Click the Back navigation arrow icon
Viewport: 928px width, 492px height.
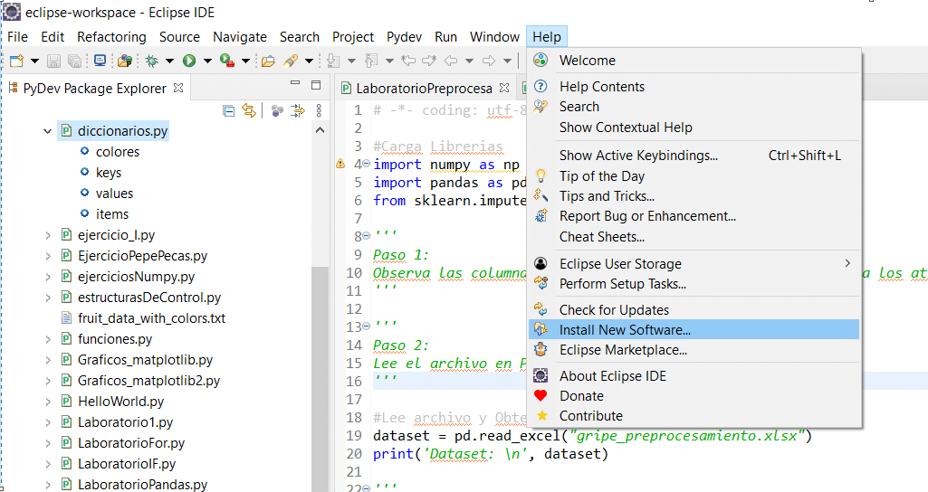451,61
